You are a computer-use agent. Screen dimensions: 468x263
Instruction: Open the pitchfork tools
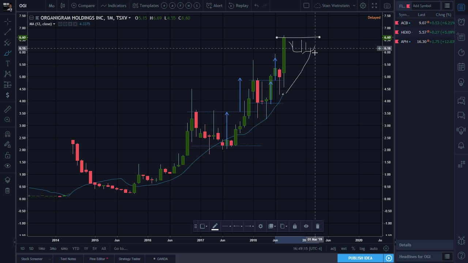tap(7, 43)
